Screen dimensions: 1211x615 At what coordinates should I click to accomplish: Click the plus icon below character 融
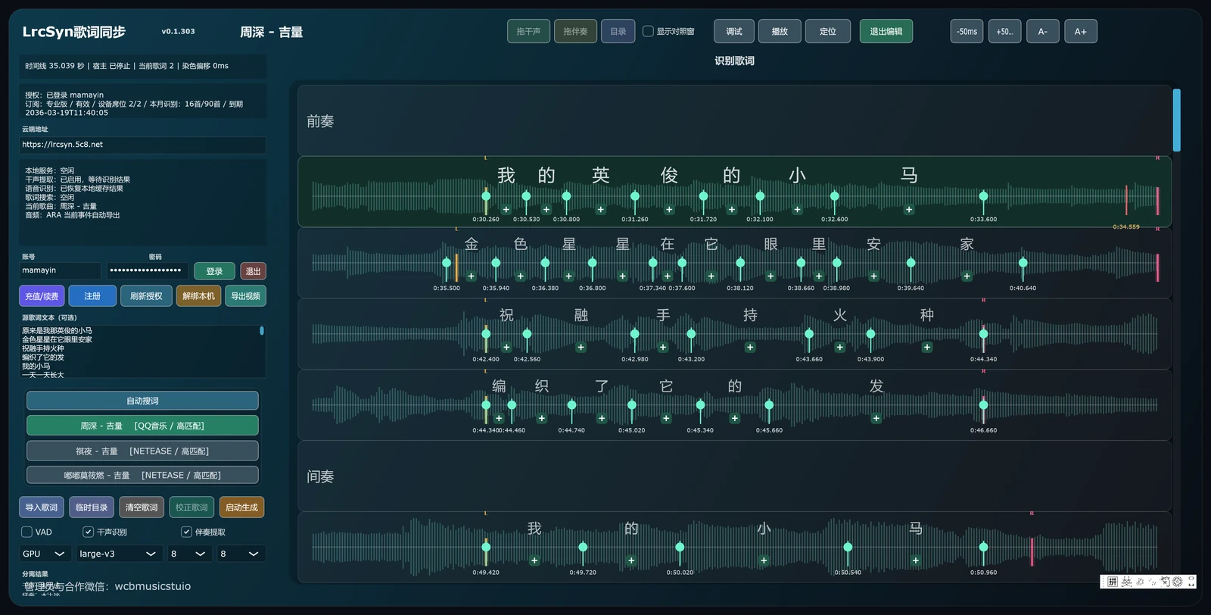(581, 348)
